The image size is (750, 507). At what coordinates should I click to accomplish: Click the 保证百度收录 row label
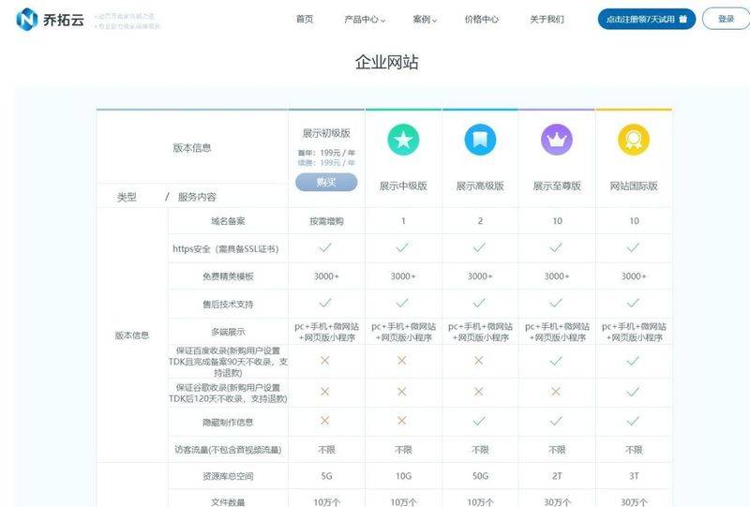point(228,362)
